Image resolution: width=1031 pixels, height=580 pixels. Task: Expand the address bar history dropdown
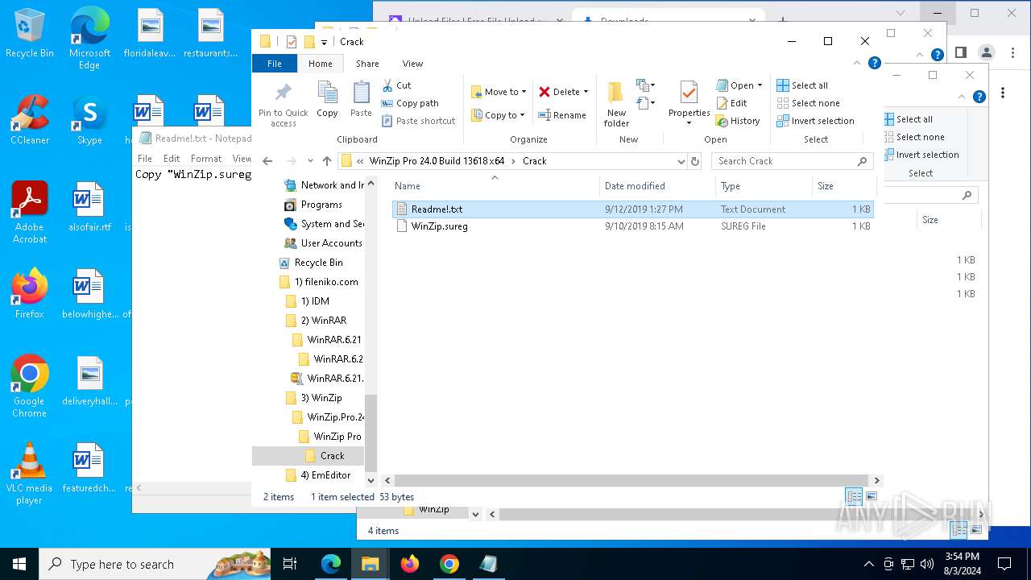pyautogui.click(x=681, y=161)
